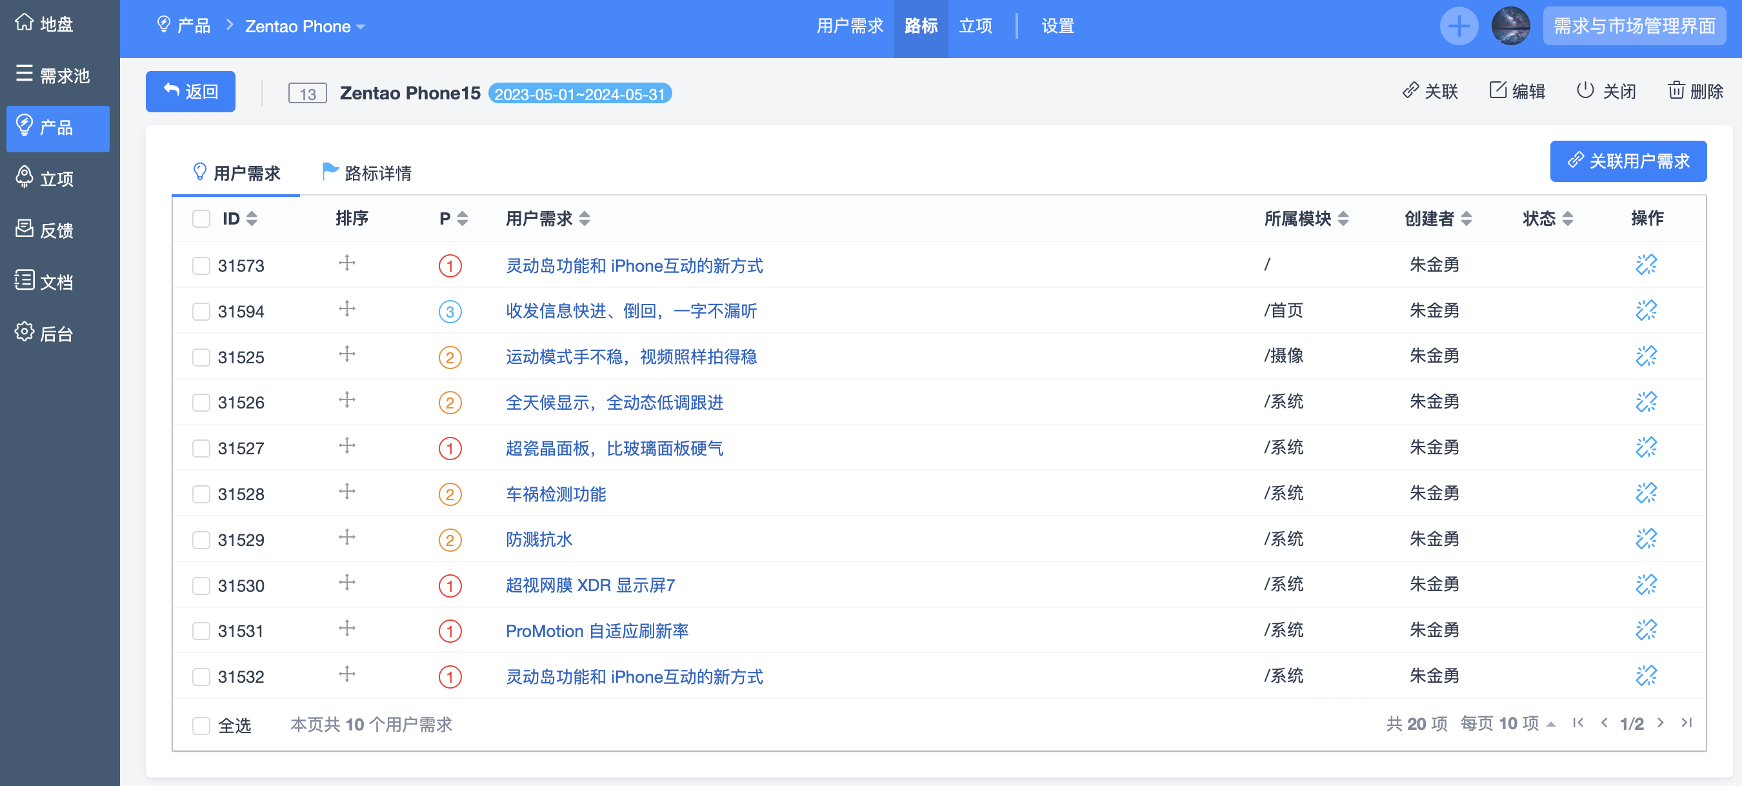Click the 返回 back button
1742x786 pixels.
click(191, 92)
